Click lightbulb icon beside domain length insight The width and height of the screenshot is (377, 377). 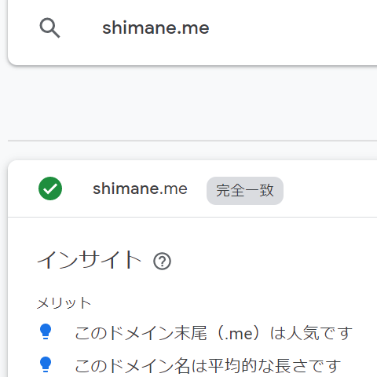46,364
